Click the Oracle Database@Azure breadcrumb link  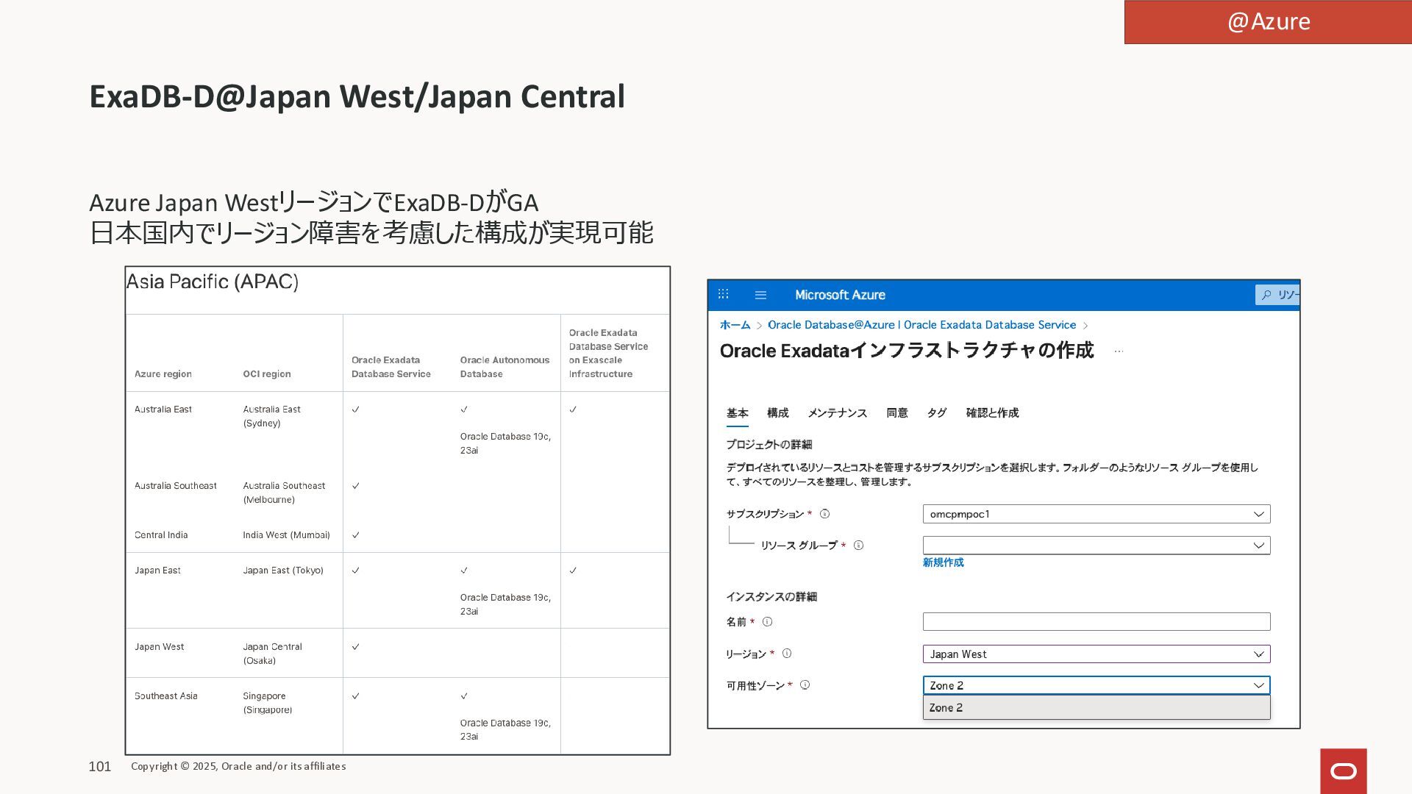coord(921,325)
